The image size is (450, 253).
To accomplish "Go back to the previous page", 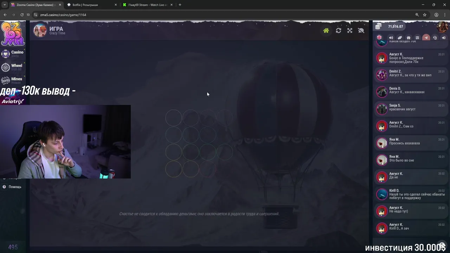I will click(x=5, y=15).
